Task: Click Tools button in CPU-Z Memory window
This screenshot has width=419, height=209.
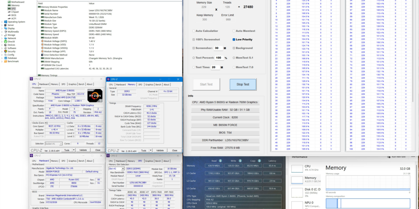Action: pyautogui.click(x=144, y=151)
